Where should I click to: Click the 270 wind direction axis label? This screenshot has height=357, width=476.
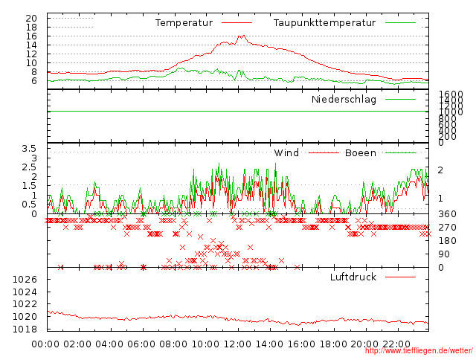pyautogui.click(x=447, y=228)
